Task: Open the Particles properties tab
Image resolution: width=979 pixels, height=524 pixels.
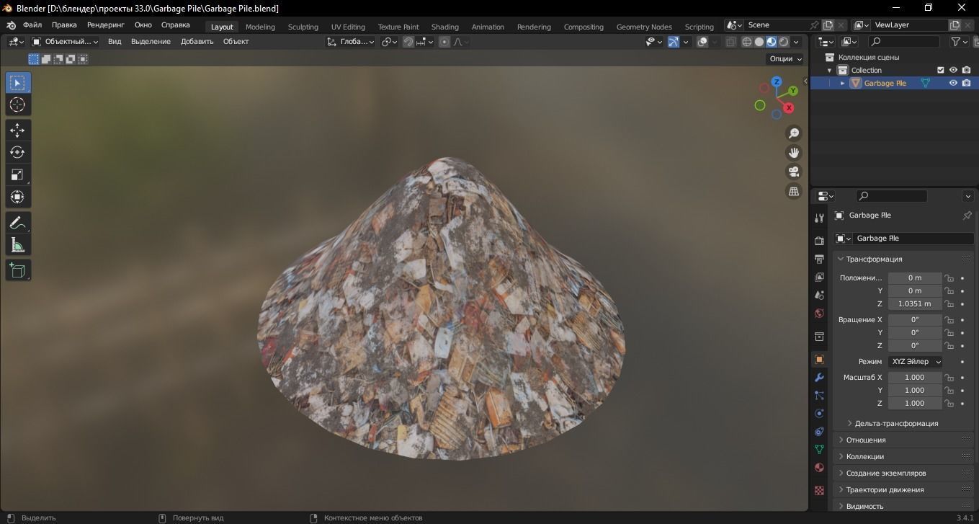Action: [x=819, y=395]
